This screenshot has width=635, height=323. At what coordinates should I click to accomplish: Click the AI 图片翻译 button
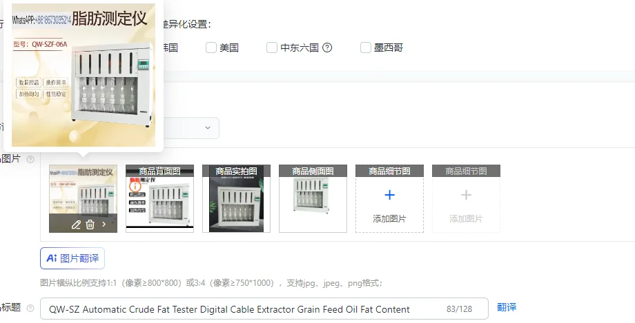(x=72, y=258)
